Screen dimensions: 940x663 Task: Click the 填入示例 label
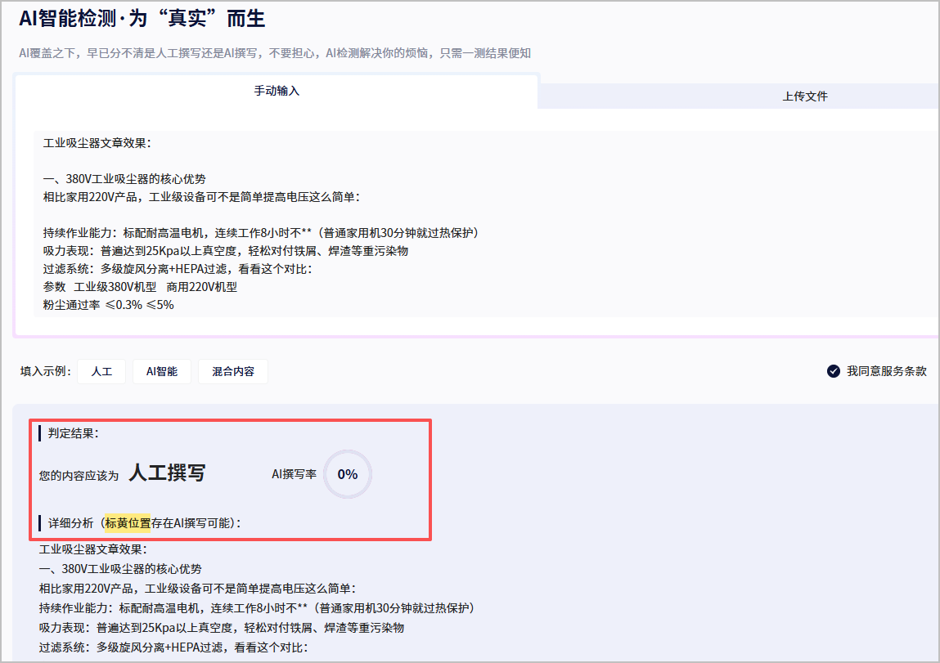pyautogui.click(x=46, y=371)
